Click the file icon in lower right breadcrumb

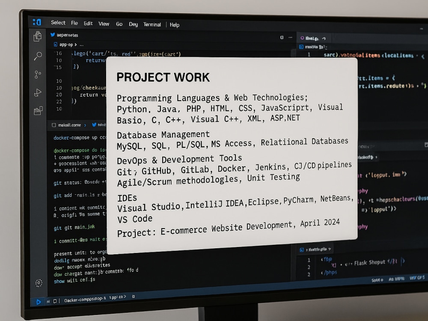(302, 250)
